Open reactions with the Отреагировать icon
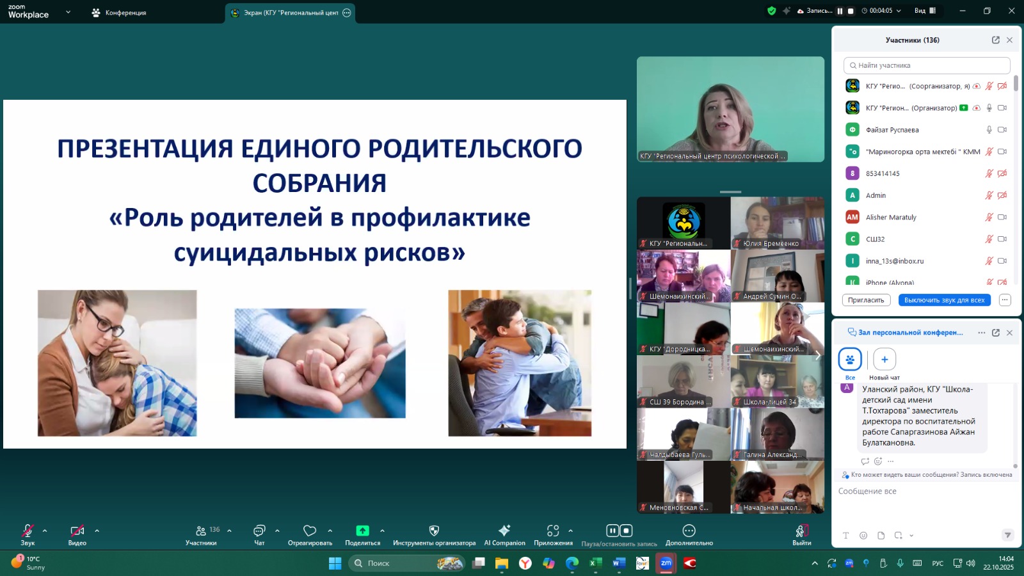The width and height of the screenshot is (1024, 576). point(309,531)
